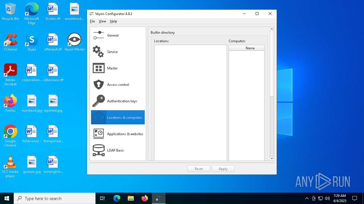Select the Veyon Master desktop shortcut

(x=75, y=42)
